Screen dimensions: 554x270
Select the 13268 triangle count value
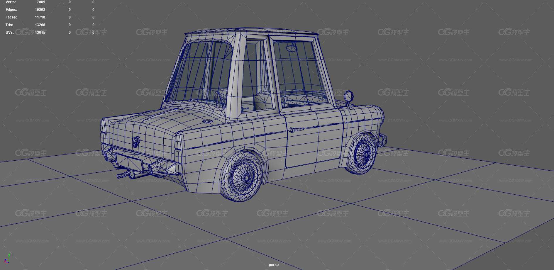pos(40,25)
